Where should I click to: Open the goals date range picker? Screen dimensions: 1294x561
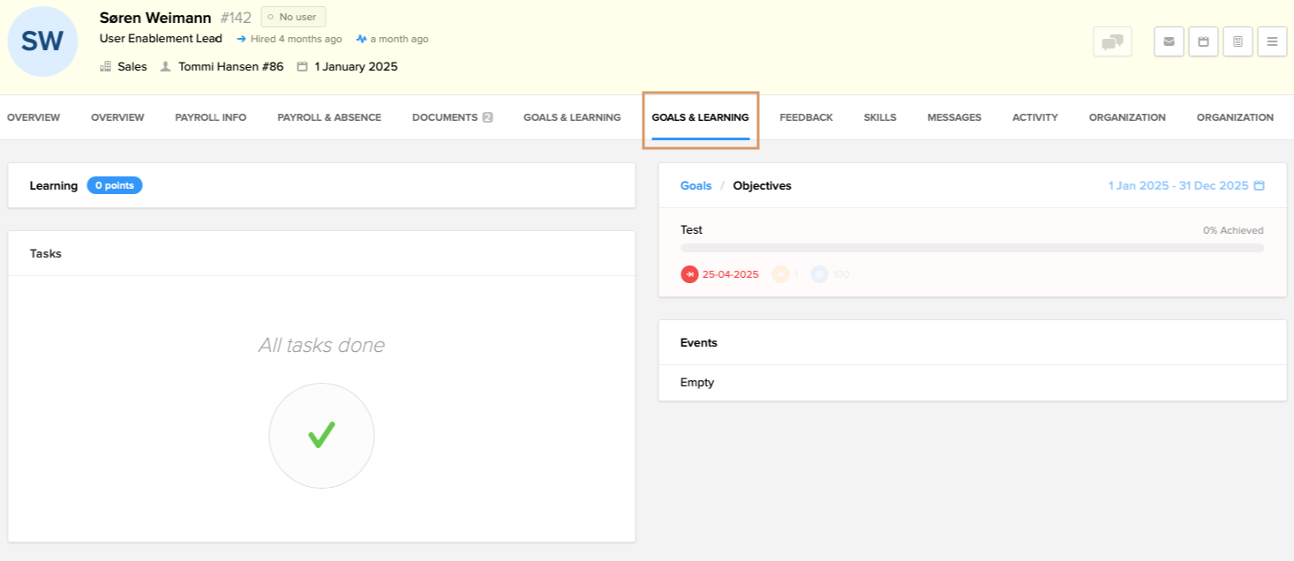(1186, 186)
